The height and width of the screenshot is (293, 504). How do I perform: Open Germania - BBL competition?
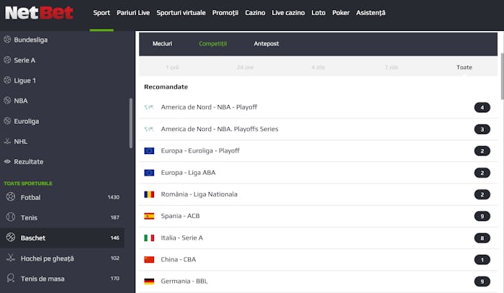coord(318,281)
